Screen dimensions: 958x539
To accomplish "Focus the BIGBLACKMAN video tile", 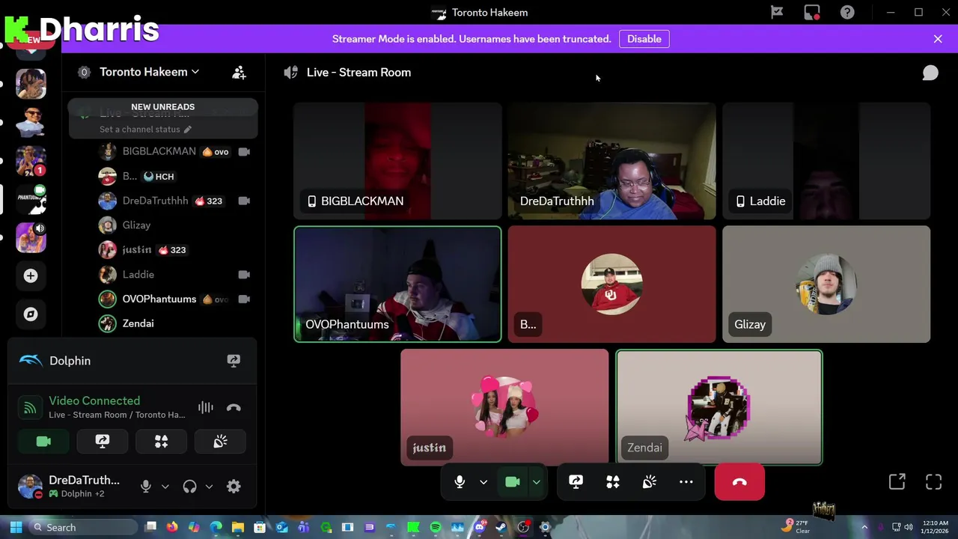I will click(x=397, y=161).
